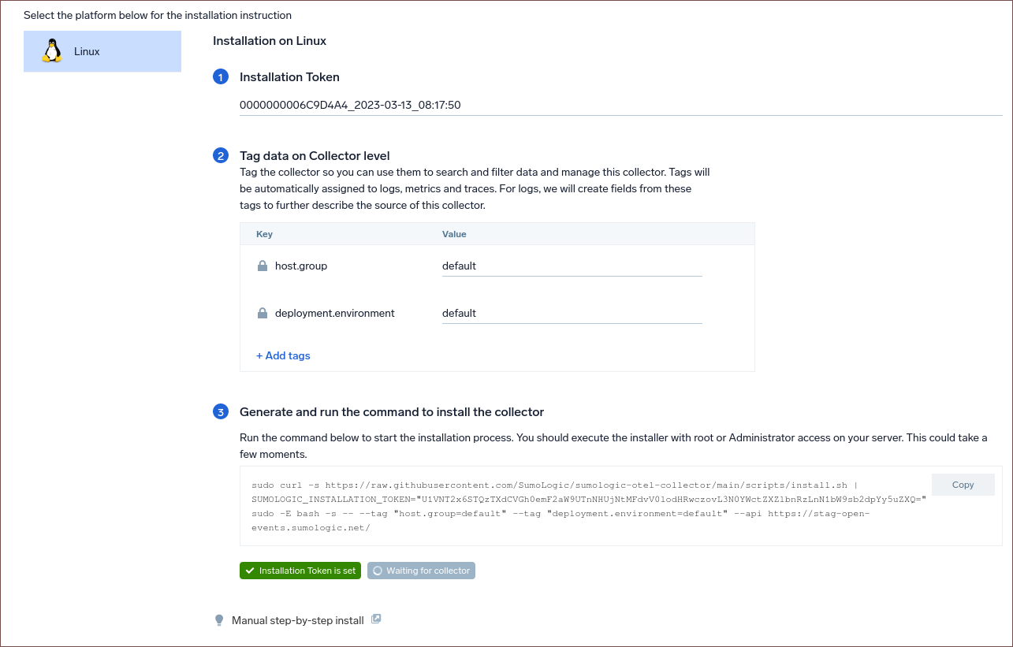This screenshot has width=1013, height=647.
Task: Click the step 3 number badge
Action: pyautogui.click(x=221, y=412)
